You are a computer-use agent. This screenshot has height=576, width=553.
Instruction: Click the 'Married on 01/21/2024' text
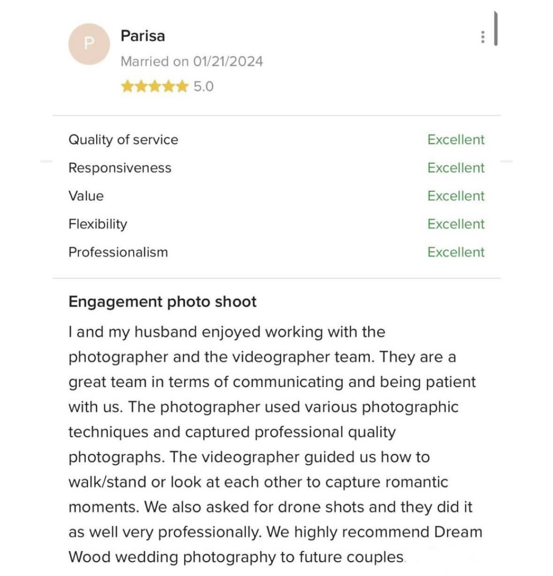pos(192,61)
